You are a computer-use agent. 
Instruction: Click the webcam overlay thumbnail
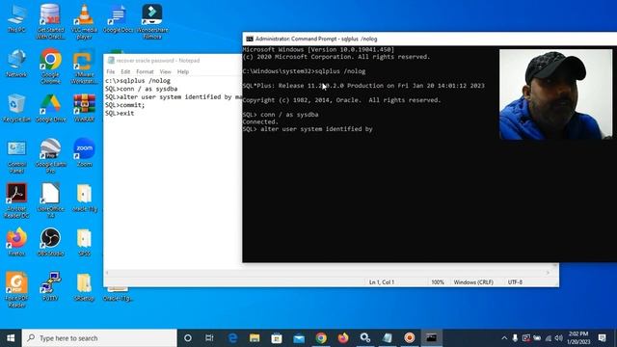555,94
